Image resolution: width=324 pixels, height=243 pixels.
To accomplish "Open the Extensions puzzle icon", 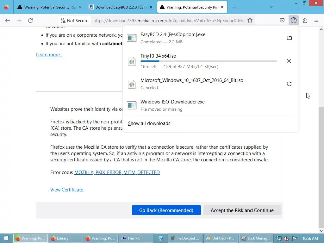I will point(305,20).
